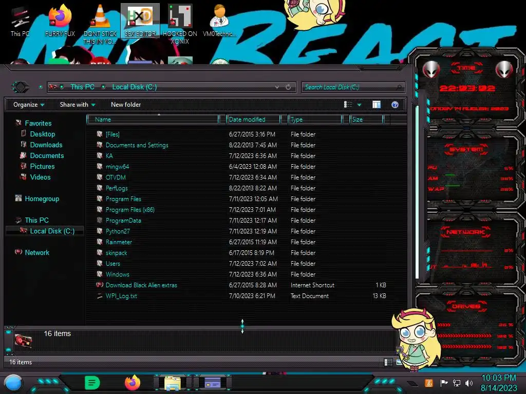Image resolution: width=526 pixels, height=394 pixels.
Task: Select the Windows folder icon
Action: point(100,274)
